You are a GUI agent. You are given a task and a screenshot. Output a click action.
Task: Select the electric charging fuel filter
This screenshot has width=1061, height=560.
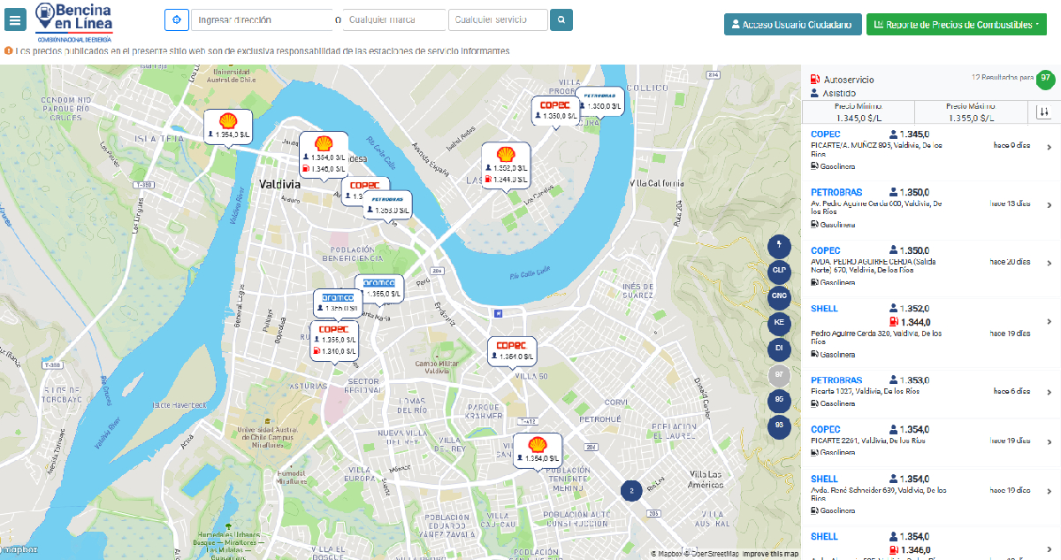778,243
